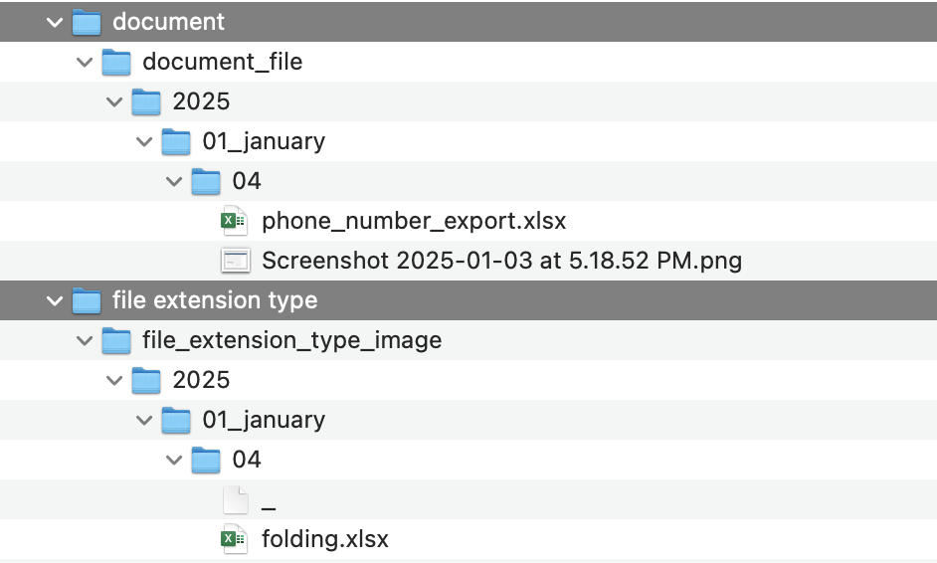
Task: Select Screenshot 2025-01-03 at 5.18.52 PM.png
Action: (x=502, y=261)
